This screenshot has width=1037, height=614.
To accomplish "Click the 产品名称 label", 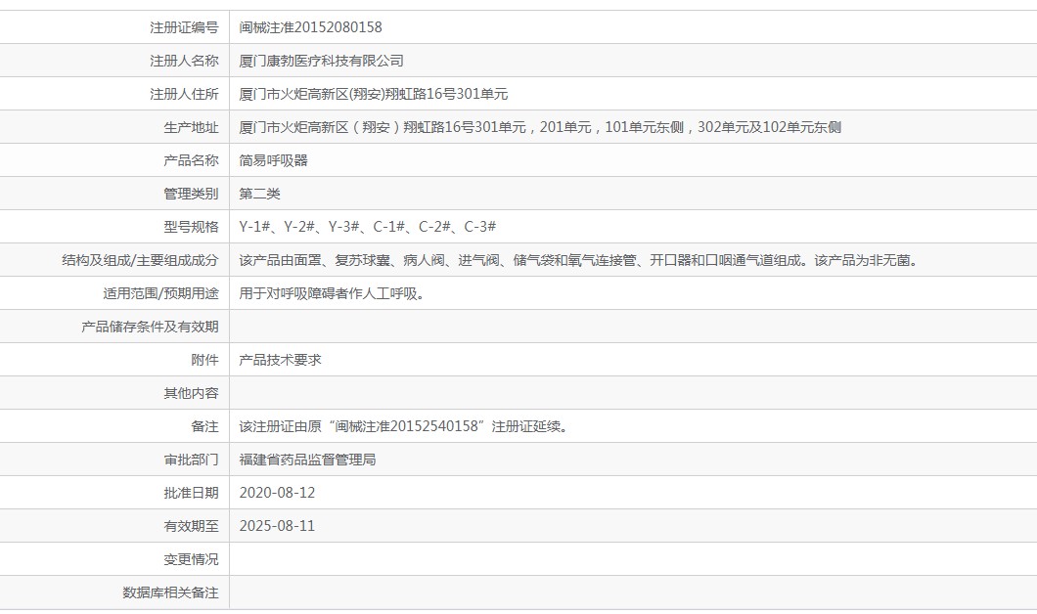I will tap(191, 160).
